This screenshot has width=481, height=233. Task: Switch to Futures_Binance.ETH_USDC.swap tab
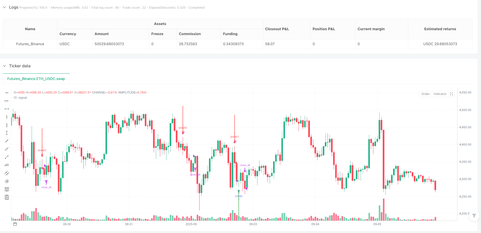pos(36,79)
